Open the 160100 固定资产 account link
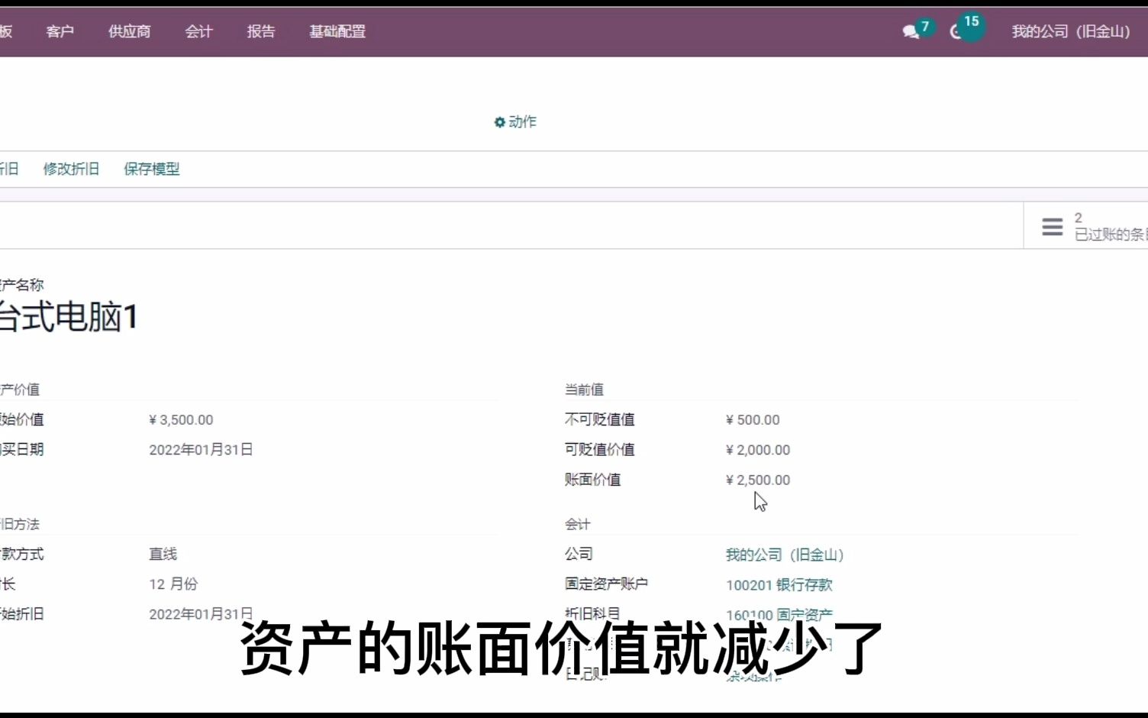This screenshot has height=718, width=1148. tap(779, 615)
